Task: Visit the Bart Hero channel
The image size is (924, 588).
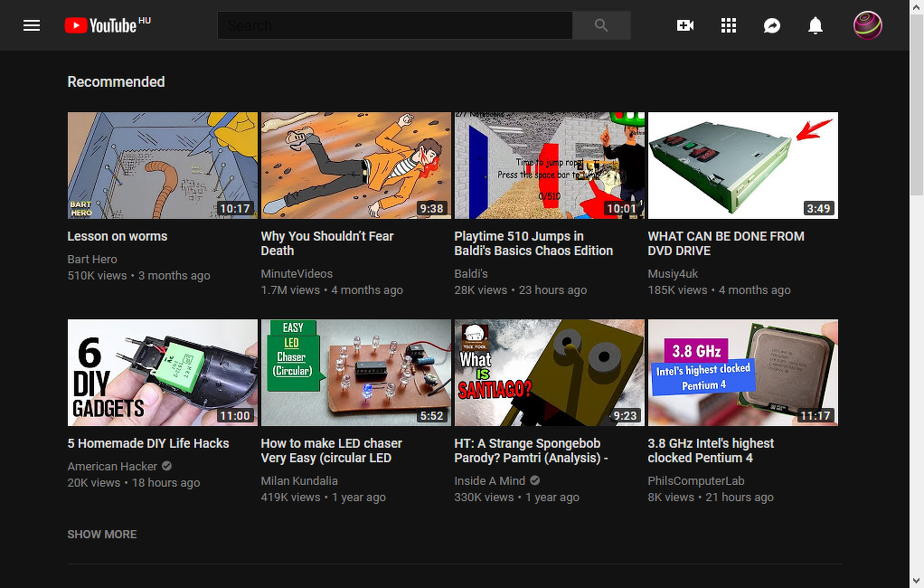Action: [92, 259]
